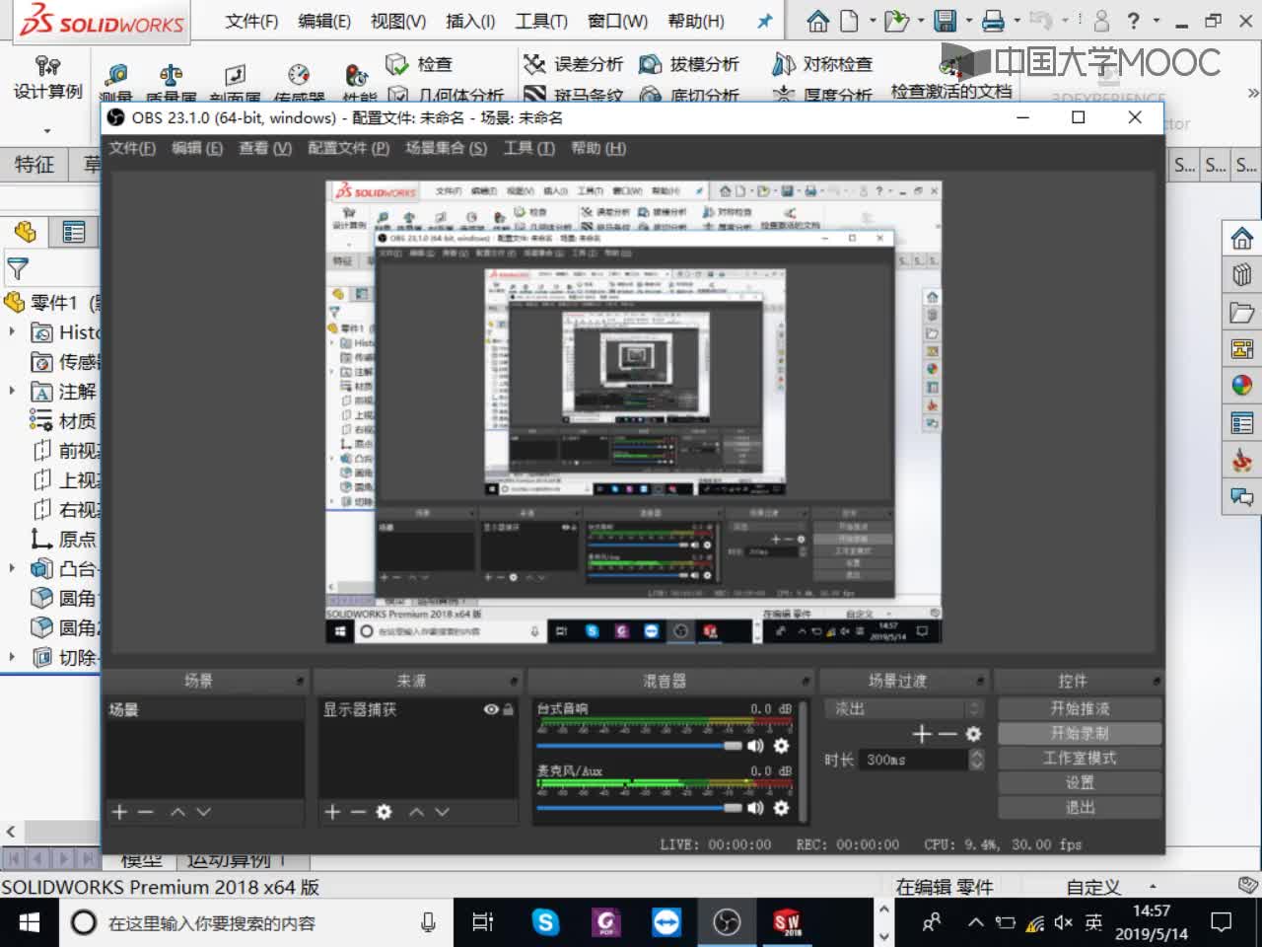Open the OBS 台式音响 settings gear
The image size is (1262, 947).
[781, 746]
